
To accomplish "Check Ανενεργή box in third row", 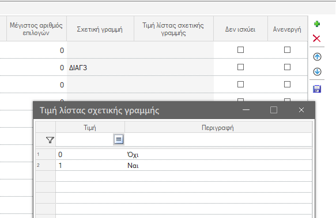I will (287, 85).
